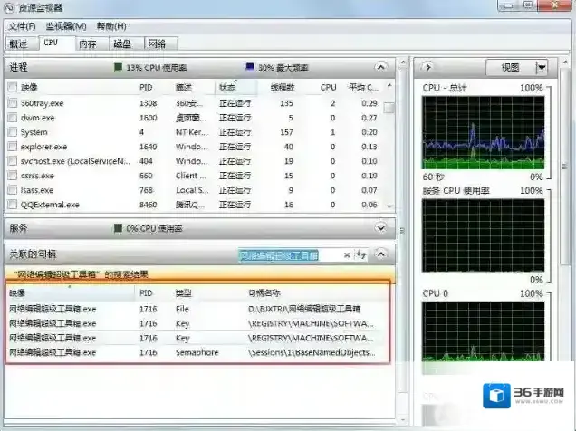This screenshot has width=576, height=431.
Task: Open the 监视器(M) menu
Action: pyautogui.click(x=66, y=26)
